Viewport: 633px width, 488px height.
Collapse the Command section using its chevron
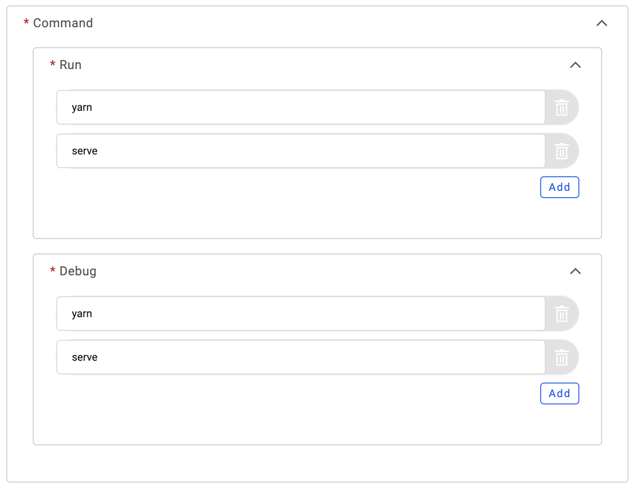pos(602,23)
